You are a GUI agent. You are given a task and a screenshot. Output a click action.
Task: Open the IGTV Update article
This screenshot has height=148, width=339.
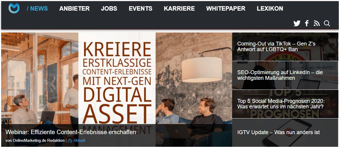coord(285,132)
